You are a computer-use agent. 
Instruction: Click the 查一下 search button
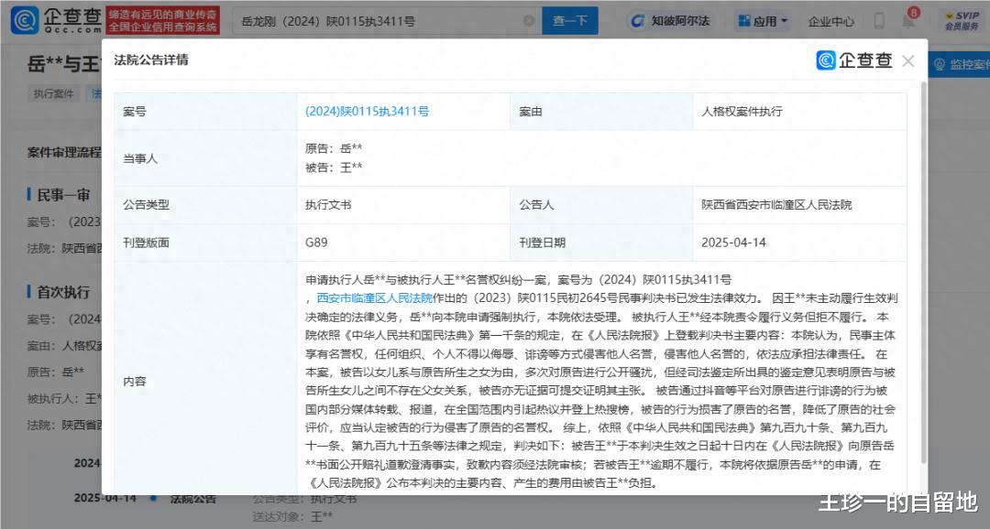click(x=570, y=21)
